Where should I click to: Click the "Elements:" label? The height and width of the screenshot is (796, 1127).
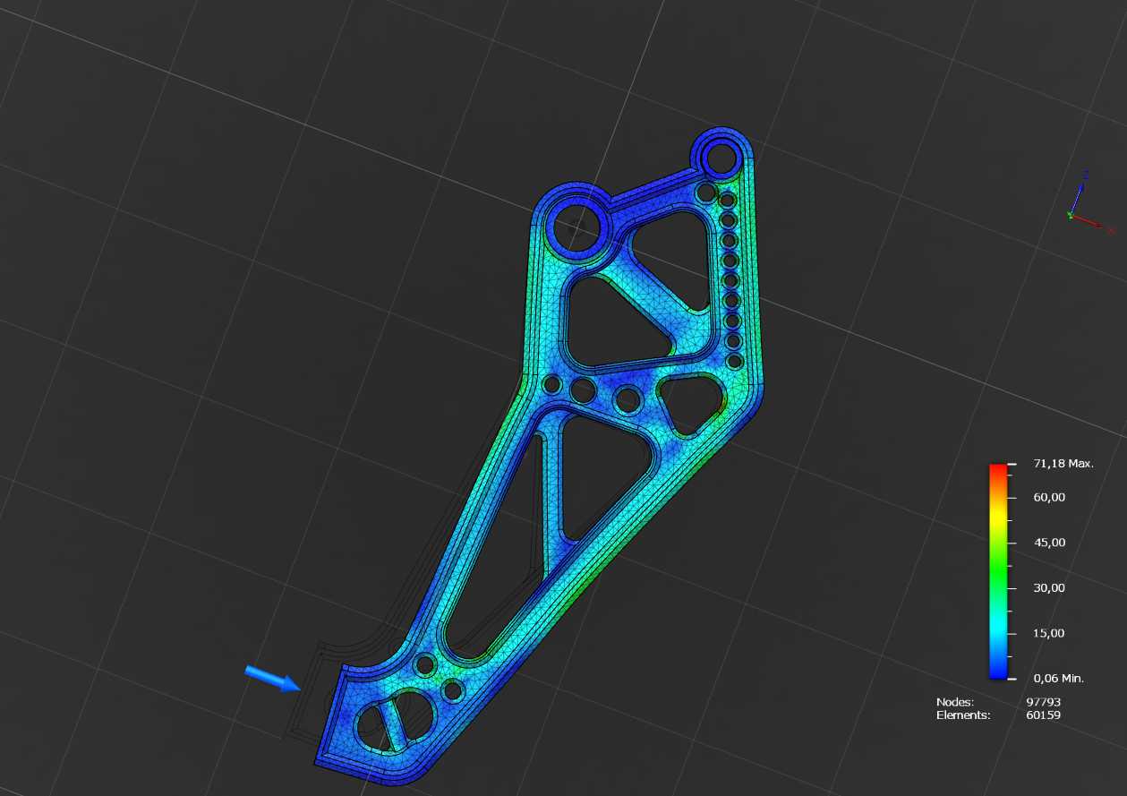pos(963,715)
